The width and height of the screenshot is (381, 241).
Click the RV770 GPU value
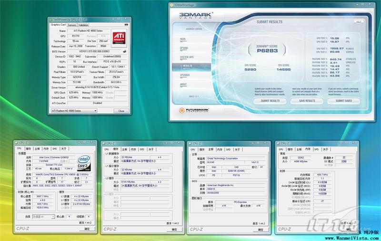pos(76,36)
